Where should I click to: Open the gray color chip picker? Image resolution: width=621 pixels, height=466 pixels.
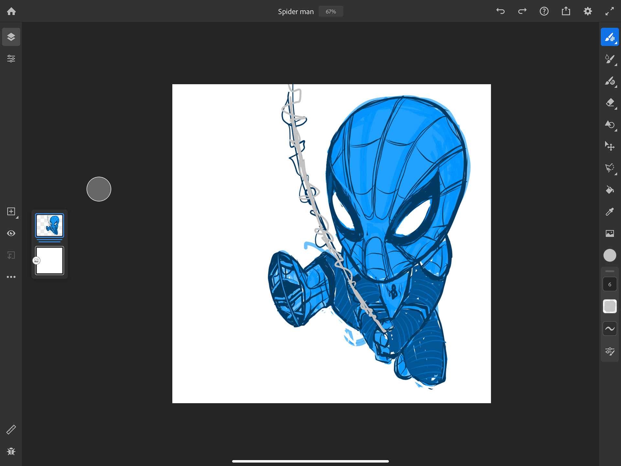pyautogui.click(x=609, y=256)
